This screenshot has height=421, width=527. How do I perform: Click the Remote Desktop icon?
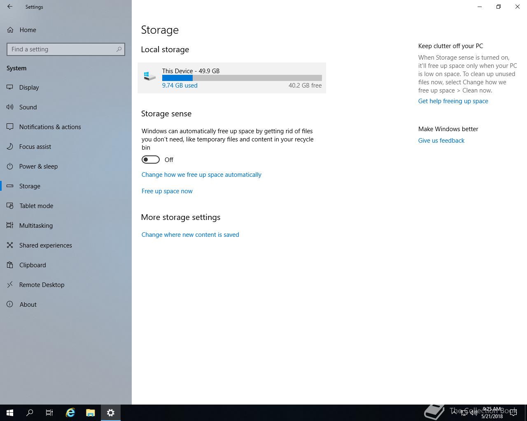point(10,285)
